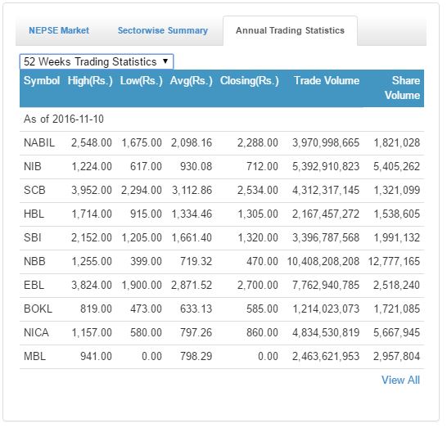This screenshot has height=428, width=447.
Task: Select the NIB symbol row
Action: (x=222, y=167)
